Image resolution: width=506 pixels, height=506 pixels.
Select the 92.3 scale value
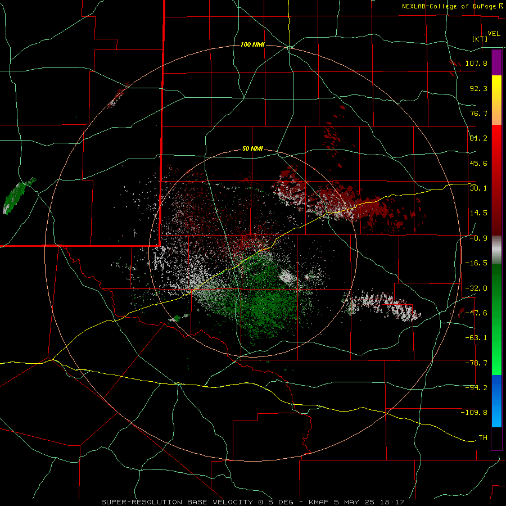click(478, 88)
